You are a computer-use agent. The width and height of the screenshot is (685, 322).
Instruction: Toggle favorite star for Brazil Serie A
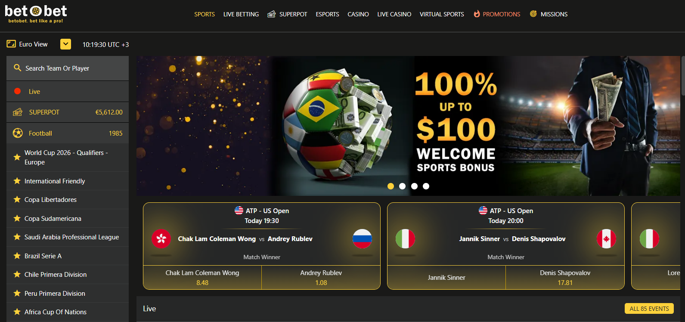click(x=17, y=256)
